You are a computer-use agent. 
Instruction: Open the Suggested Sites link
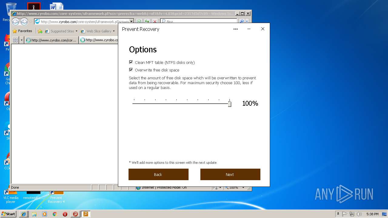point(59,31)
